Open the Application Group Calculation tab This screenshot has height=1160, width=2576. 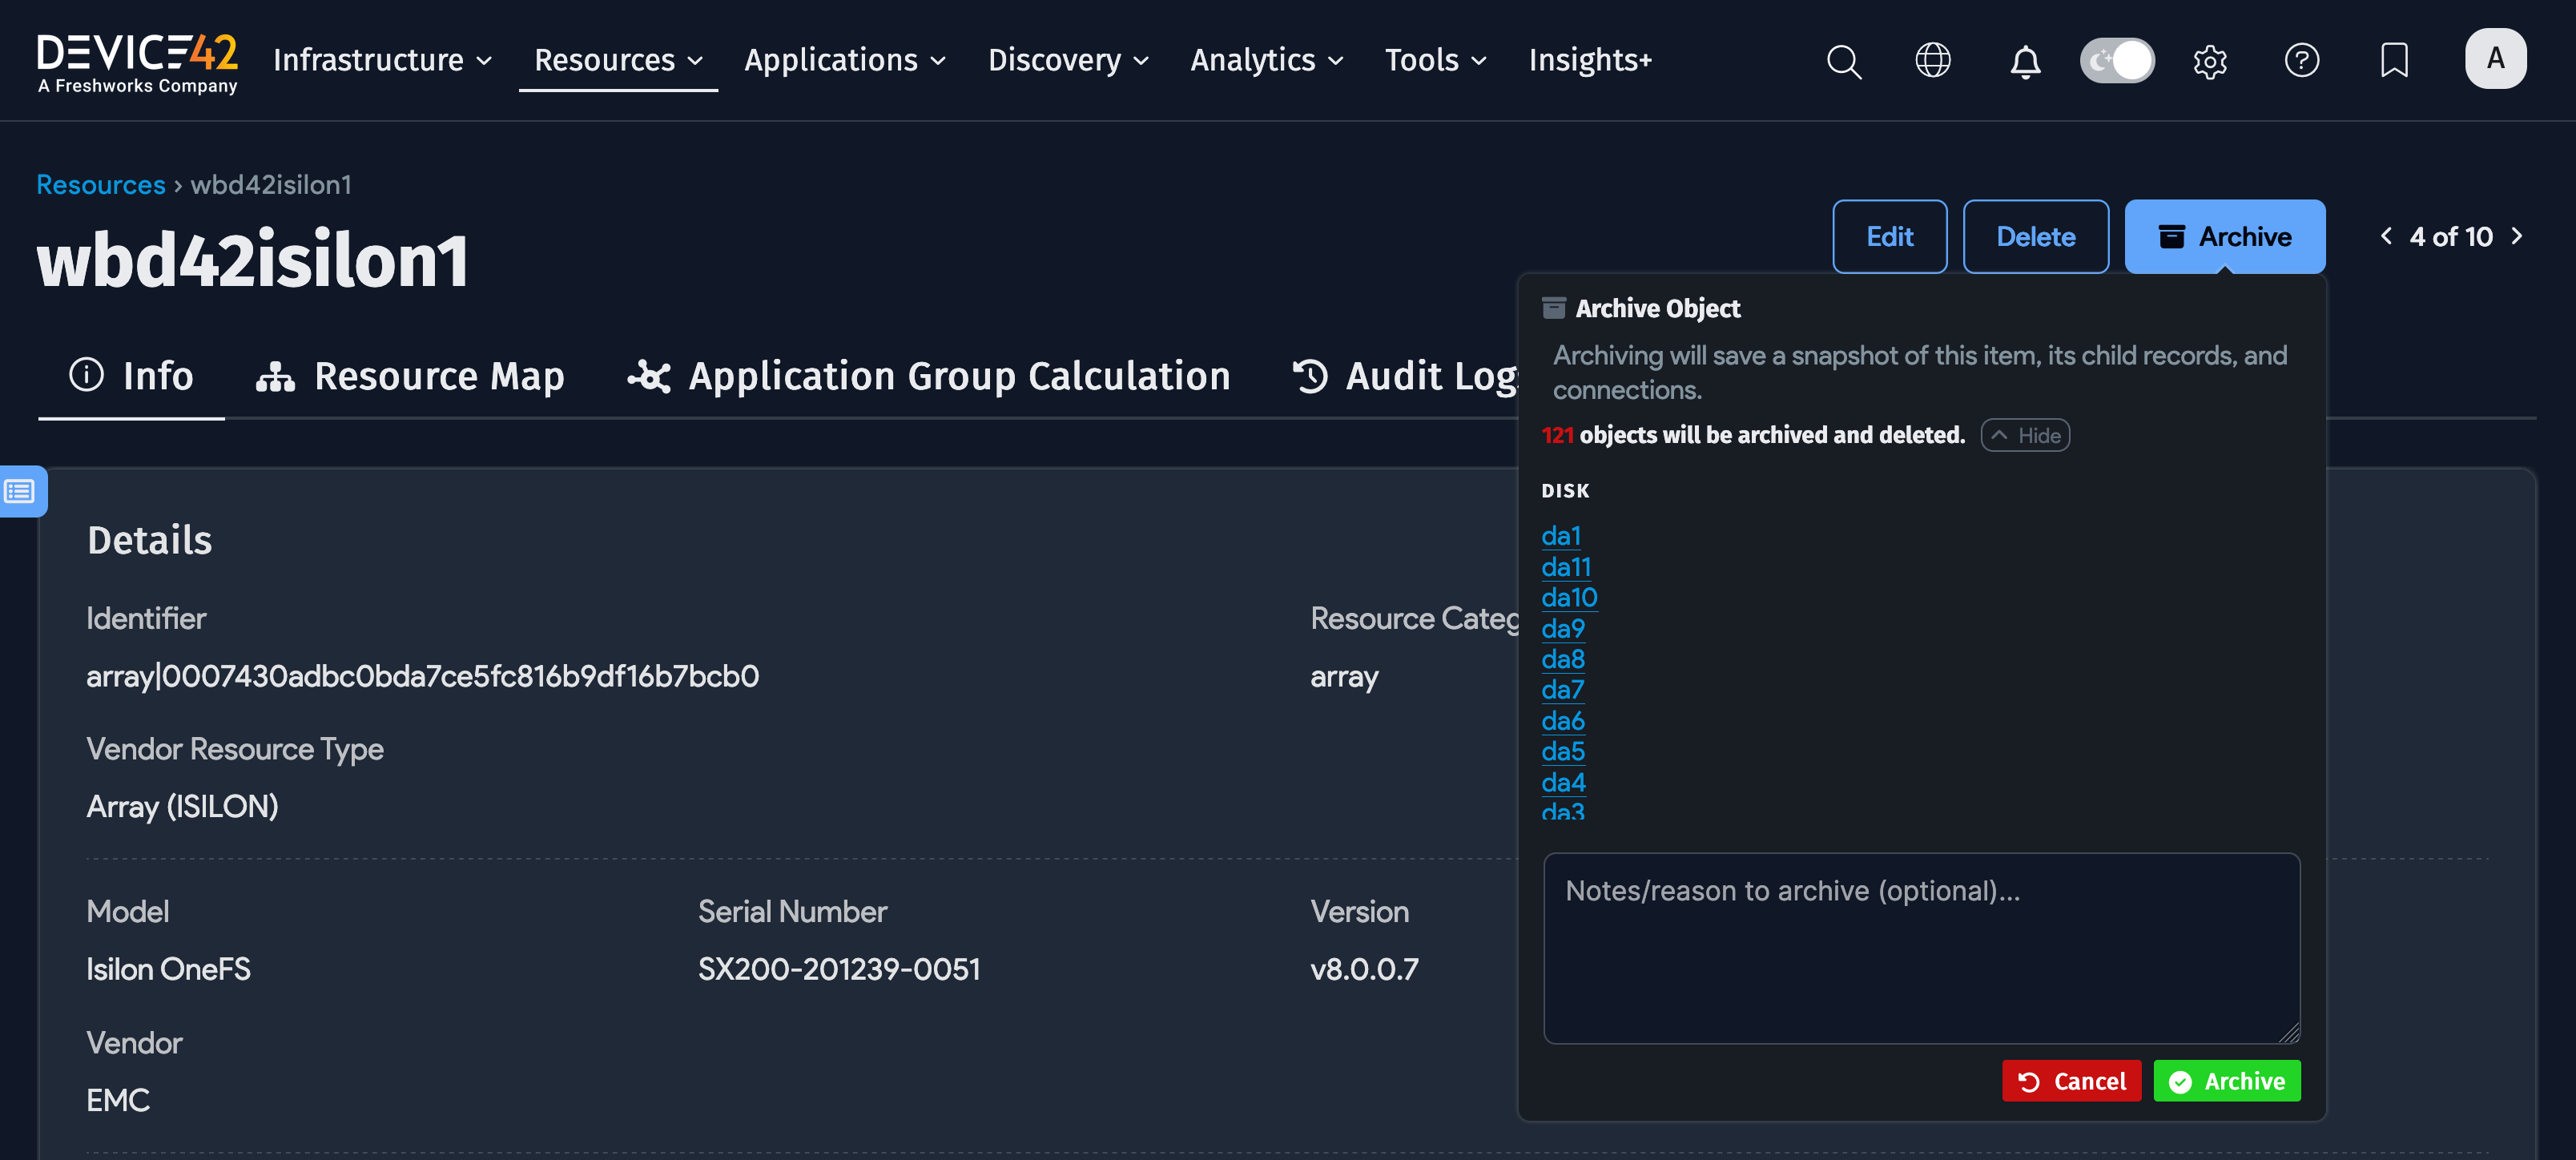(929, 376)
